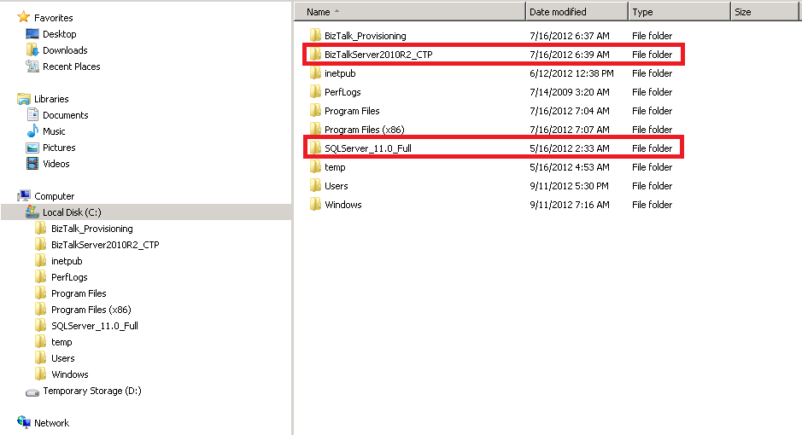This screenshot has height=435, width=802.
Task: Select inetpub in navigation tree
Action: 67,261
